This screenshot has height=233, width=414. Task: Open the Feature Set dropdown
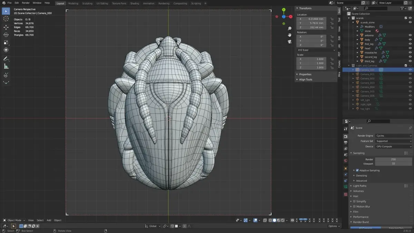(x=393, y=141)
